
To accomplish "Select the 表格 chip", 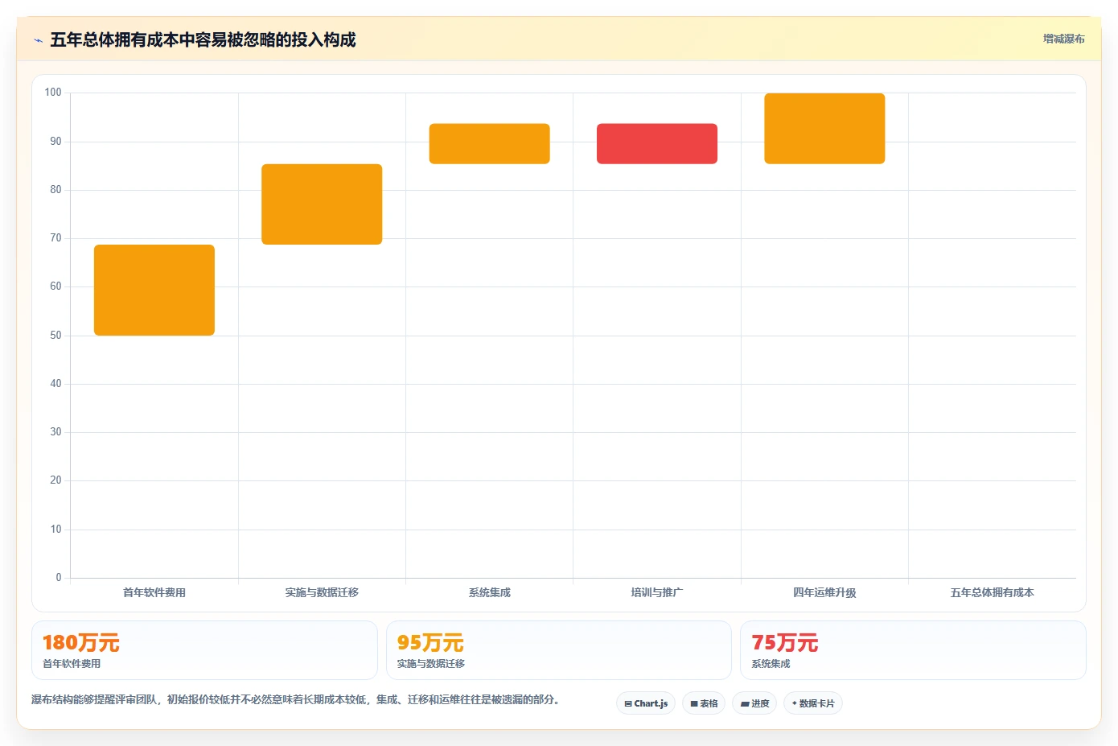I will [704, 703].
